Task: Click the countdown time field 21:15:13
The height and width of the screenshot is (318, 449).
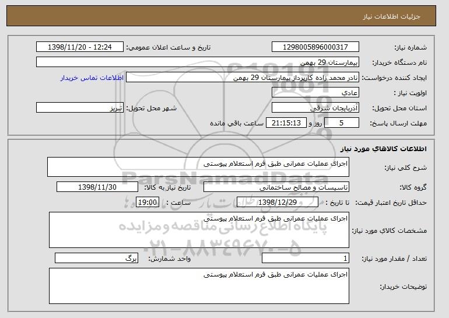Action: click(x=286, y=123)
